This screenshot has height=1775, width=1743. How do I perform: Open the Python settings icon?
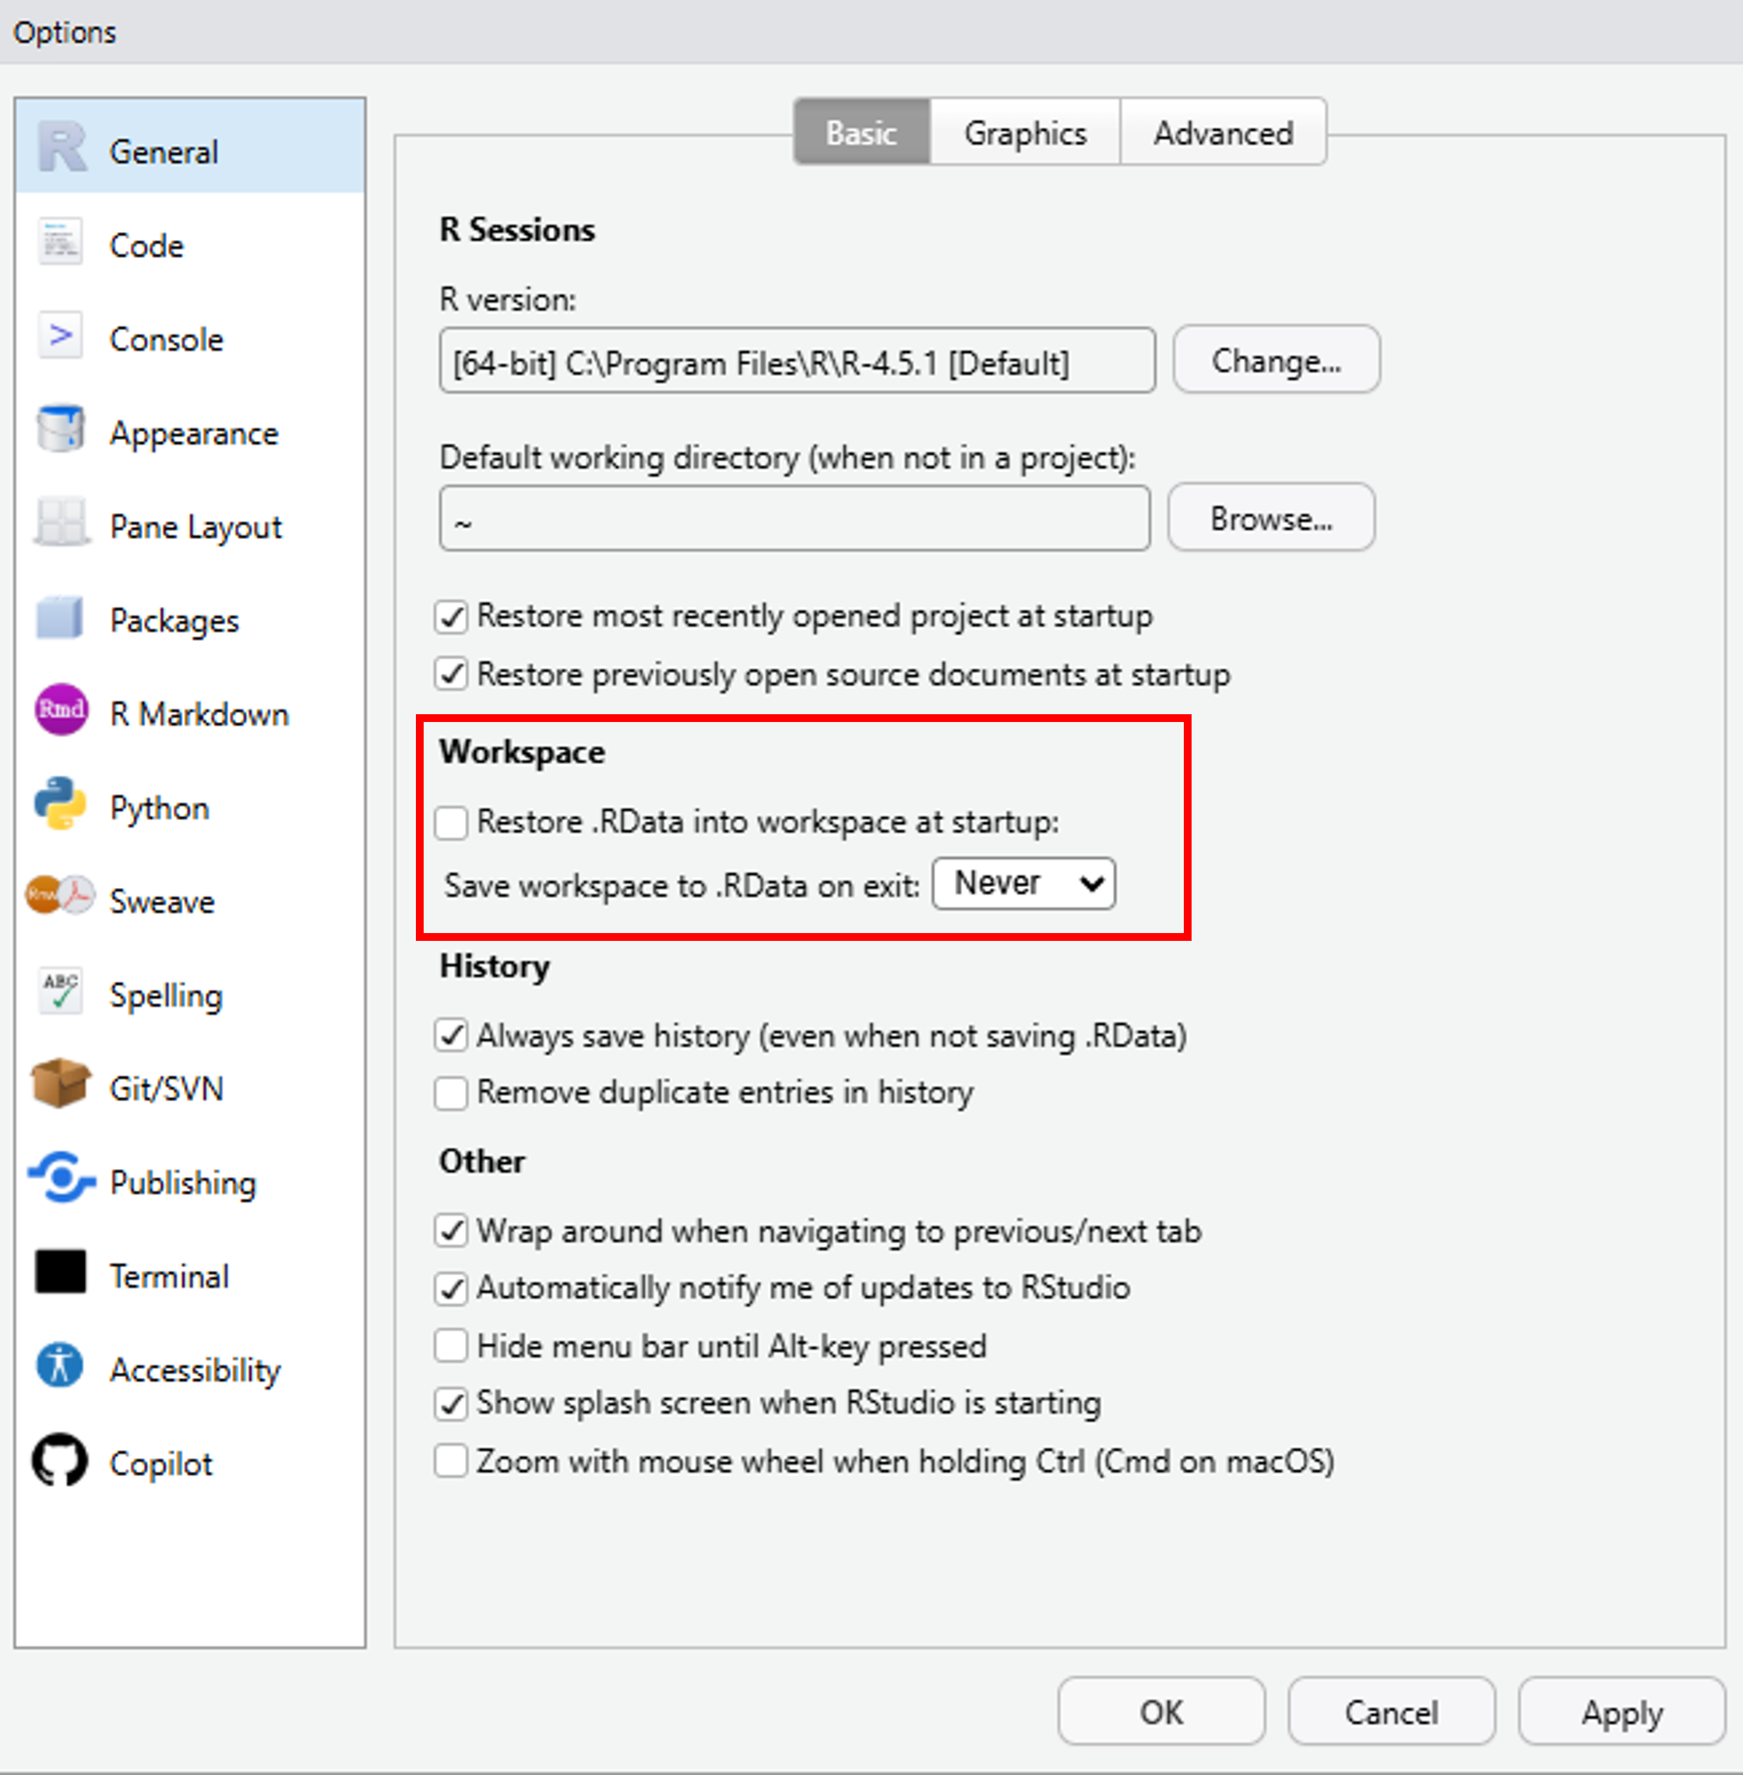61,805
